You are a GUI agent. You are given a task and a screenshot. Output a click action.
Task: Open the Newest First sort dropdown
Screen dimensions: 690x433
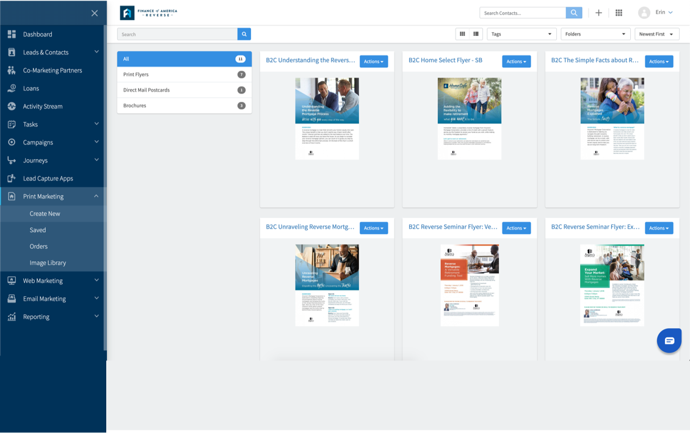(x=656, y=34)
